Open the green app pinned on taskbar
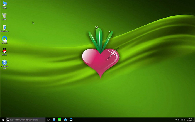Screen dimensions: 195x122 point(60,120)
